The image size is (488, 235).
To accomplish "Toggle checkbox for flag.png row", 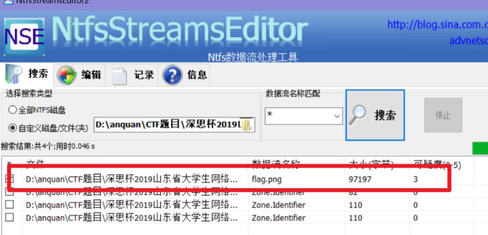I will pos(9,179).
